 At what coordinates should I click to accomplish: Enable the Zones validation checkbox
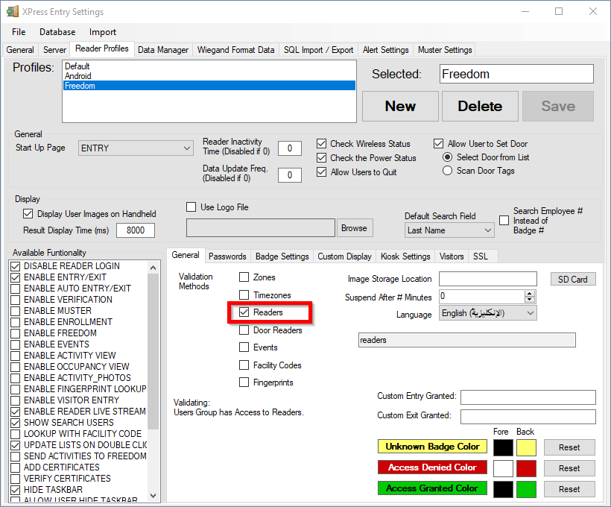click(x=244, y=277)
